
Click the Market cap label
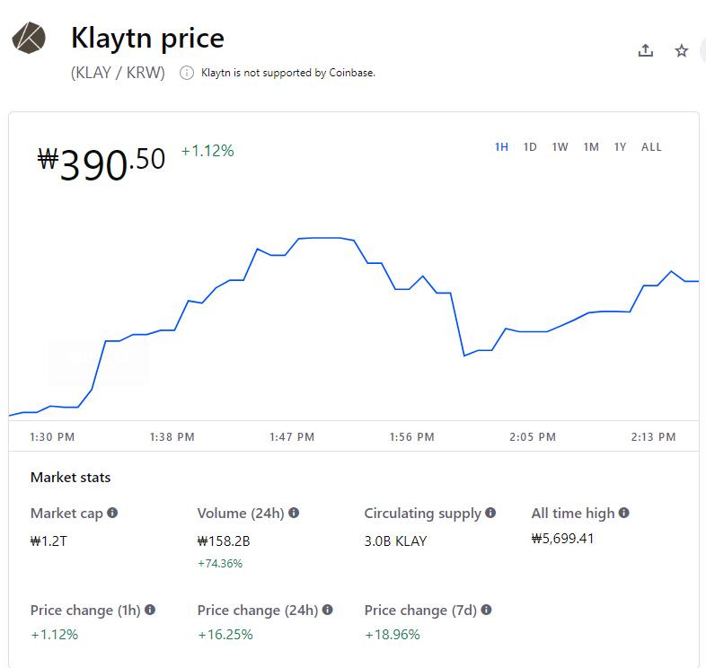point(66,514)
